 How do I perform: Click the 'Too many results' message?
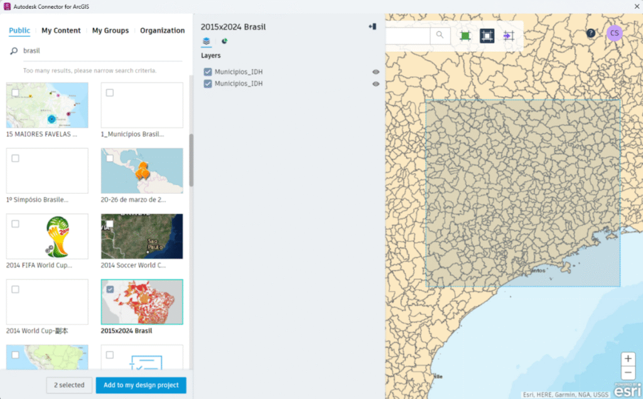[90, 70]
